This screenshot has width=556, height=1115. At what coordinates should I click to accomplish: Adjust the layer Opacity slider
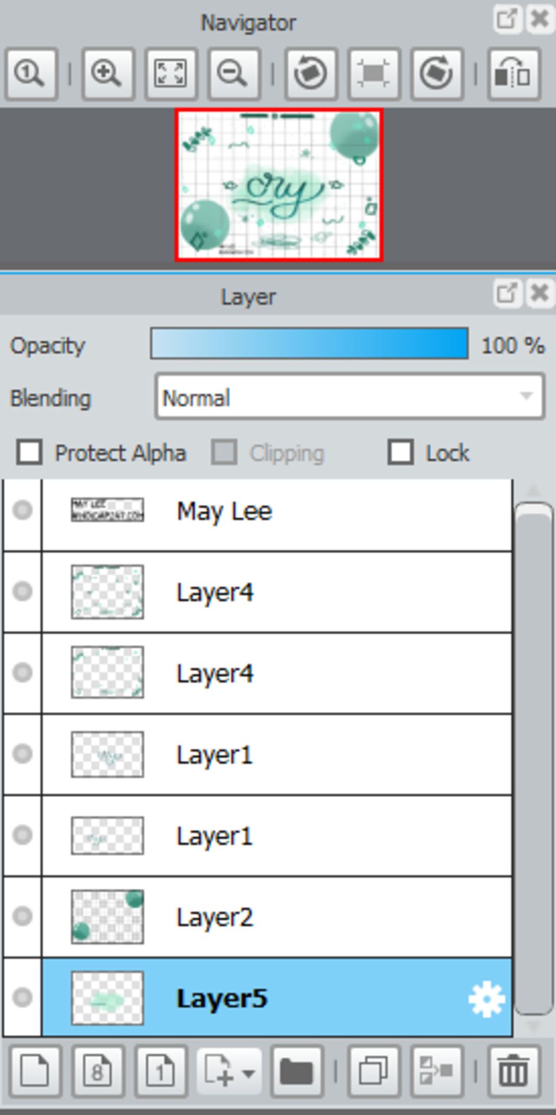point(309,343)
